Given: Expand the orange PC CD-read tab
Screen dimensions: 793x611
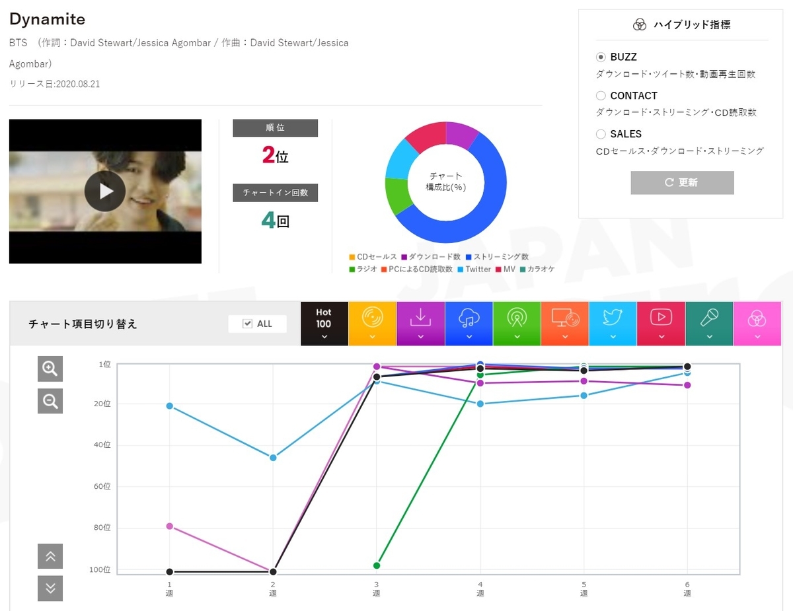Looking at the screenshot, I should pos(565,324).
